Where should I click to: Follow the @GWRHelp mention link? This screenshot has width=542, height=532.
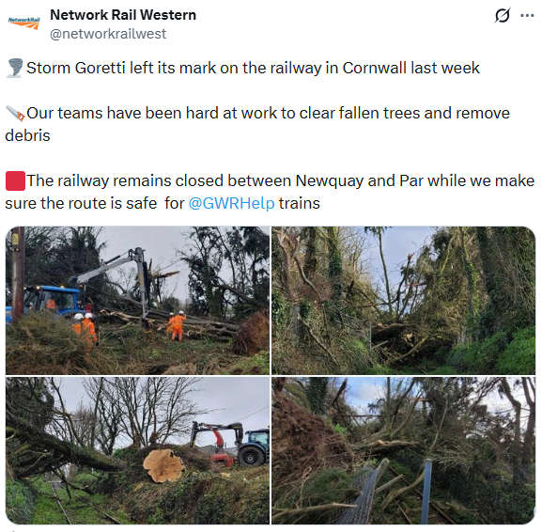pyautogui.click(x=232, y=203)
